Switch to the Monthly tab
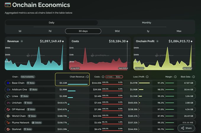This screenshot has height=133, width=201. point(147,23)
